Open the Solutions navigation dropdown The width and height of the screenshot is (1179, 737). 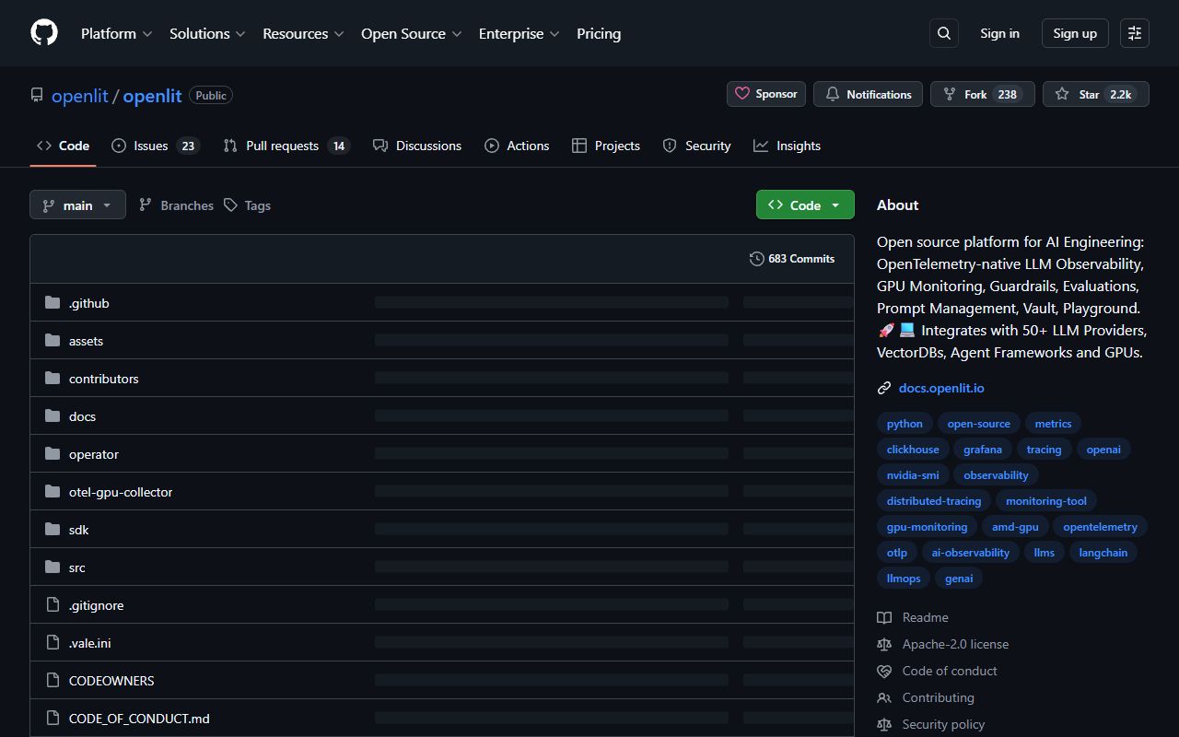pyautogui.click(x=206, y=33)
